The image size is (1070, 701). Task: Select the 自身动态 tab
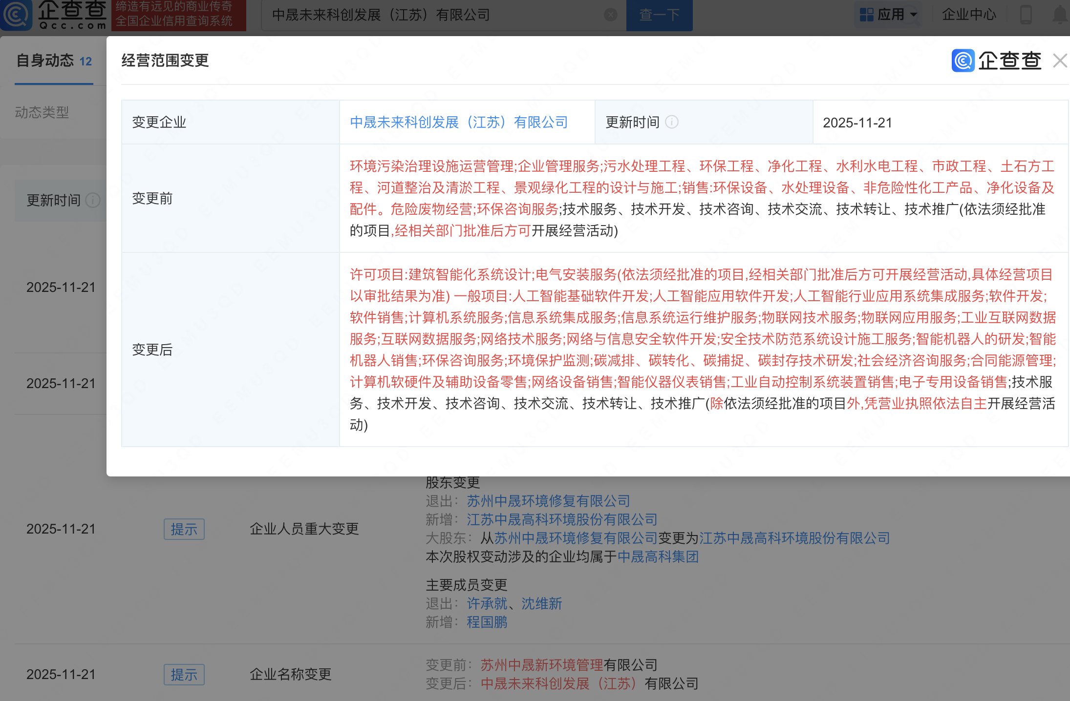(45, 61)
